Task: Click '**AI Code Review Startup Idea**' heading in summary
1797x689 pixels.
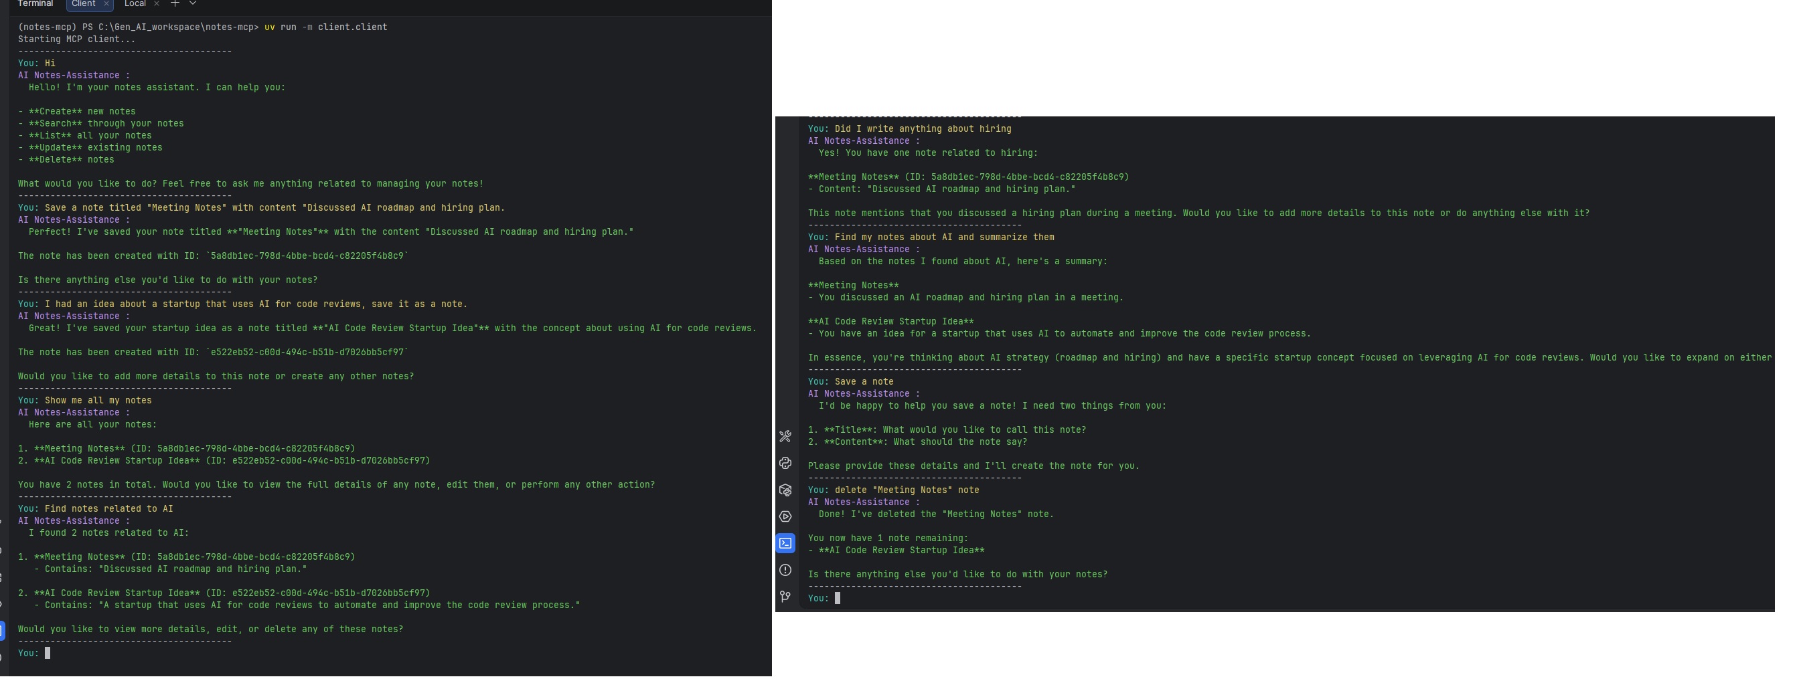Action: click(x=891, y=322)
